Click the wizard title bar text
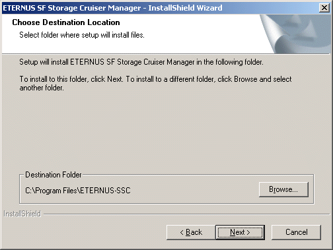This screenshot has height=250, width=333. tap(112, 8)
